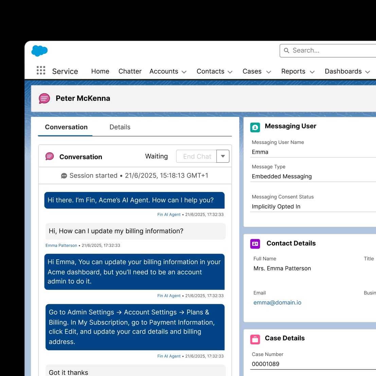The image size is (376, 376).
Task: Expand the Contacts dropdown chevron
Action: click(x=230, y=72)
